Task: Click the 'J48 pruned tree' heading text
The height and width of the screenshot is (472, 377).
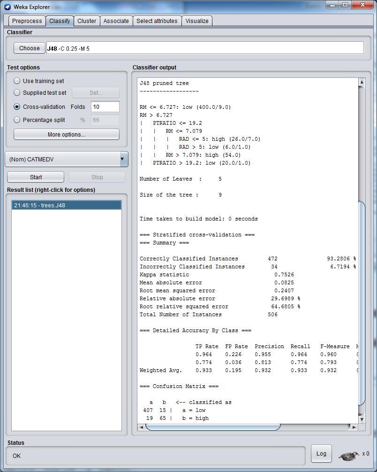Action: [x=164, y=83]
